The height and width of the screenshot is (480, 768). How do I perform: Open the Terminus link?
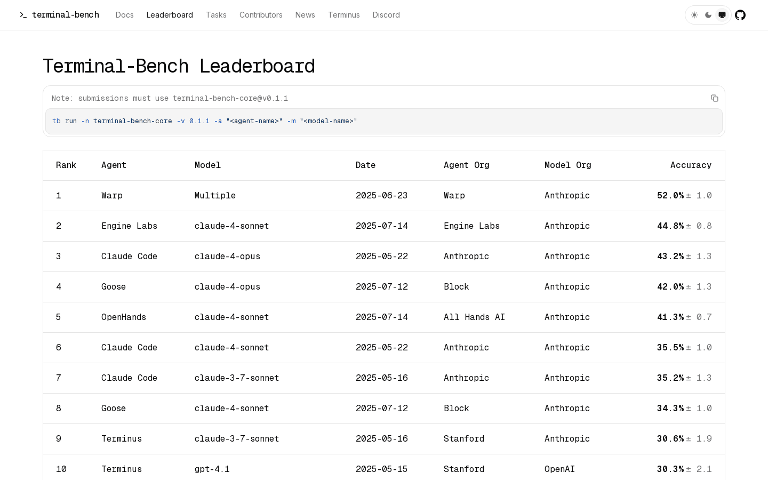(343, 15)
